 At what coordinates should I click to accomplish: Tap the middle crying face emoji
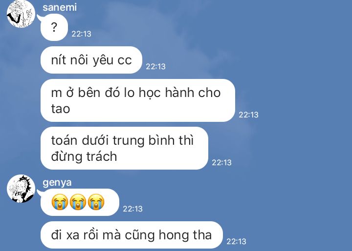(78, 202)
